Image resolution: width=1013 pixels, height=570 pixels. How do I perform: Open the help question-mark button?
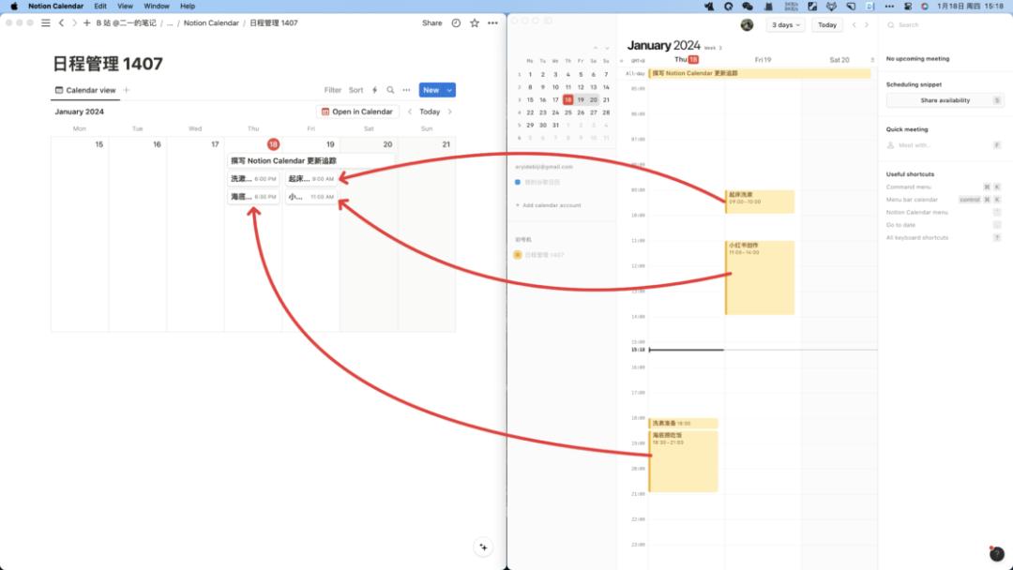click(997, 553)
